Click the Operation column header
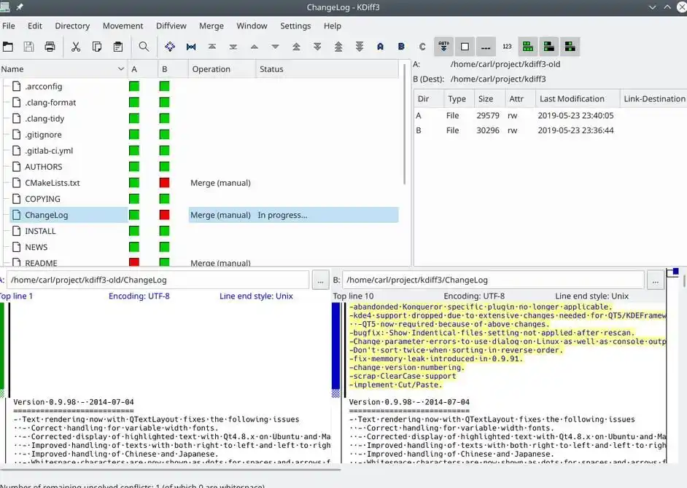Viewport: 687px width, 488px height. point(222,69)
